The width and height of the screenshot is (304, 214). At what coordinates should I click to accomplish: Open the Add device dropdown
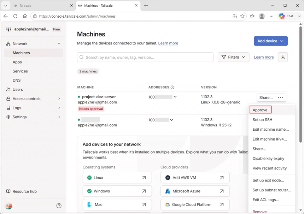[x=271, y=41]
